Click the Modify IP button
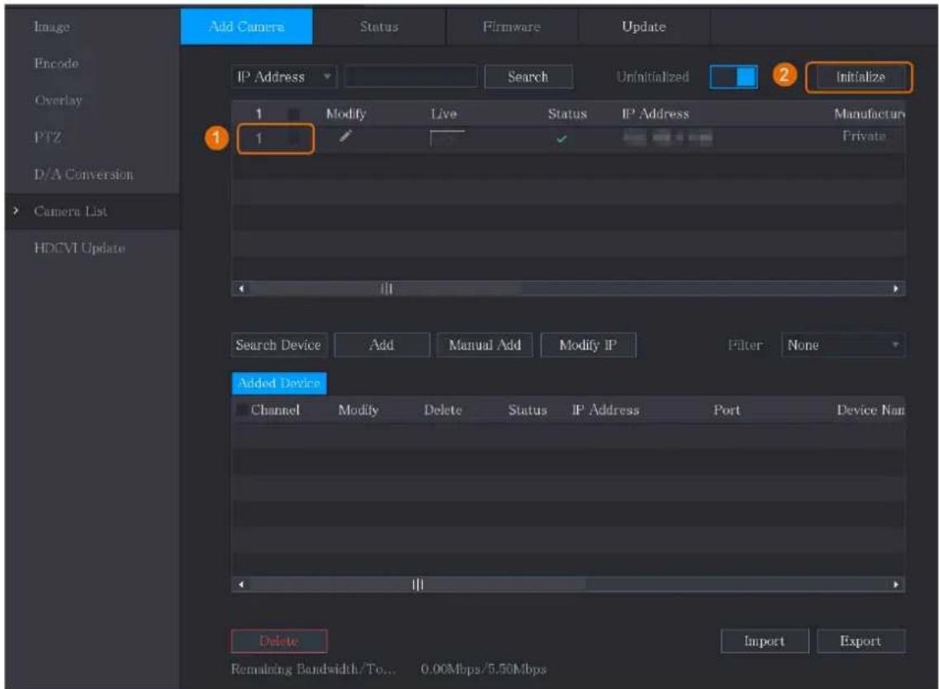Image resolution: width=939 pixels, height=689 pixels. tap(588, 345)
